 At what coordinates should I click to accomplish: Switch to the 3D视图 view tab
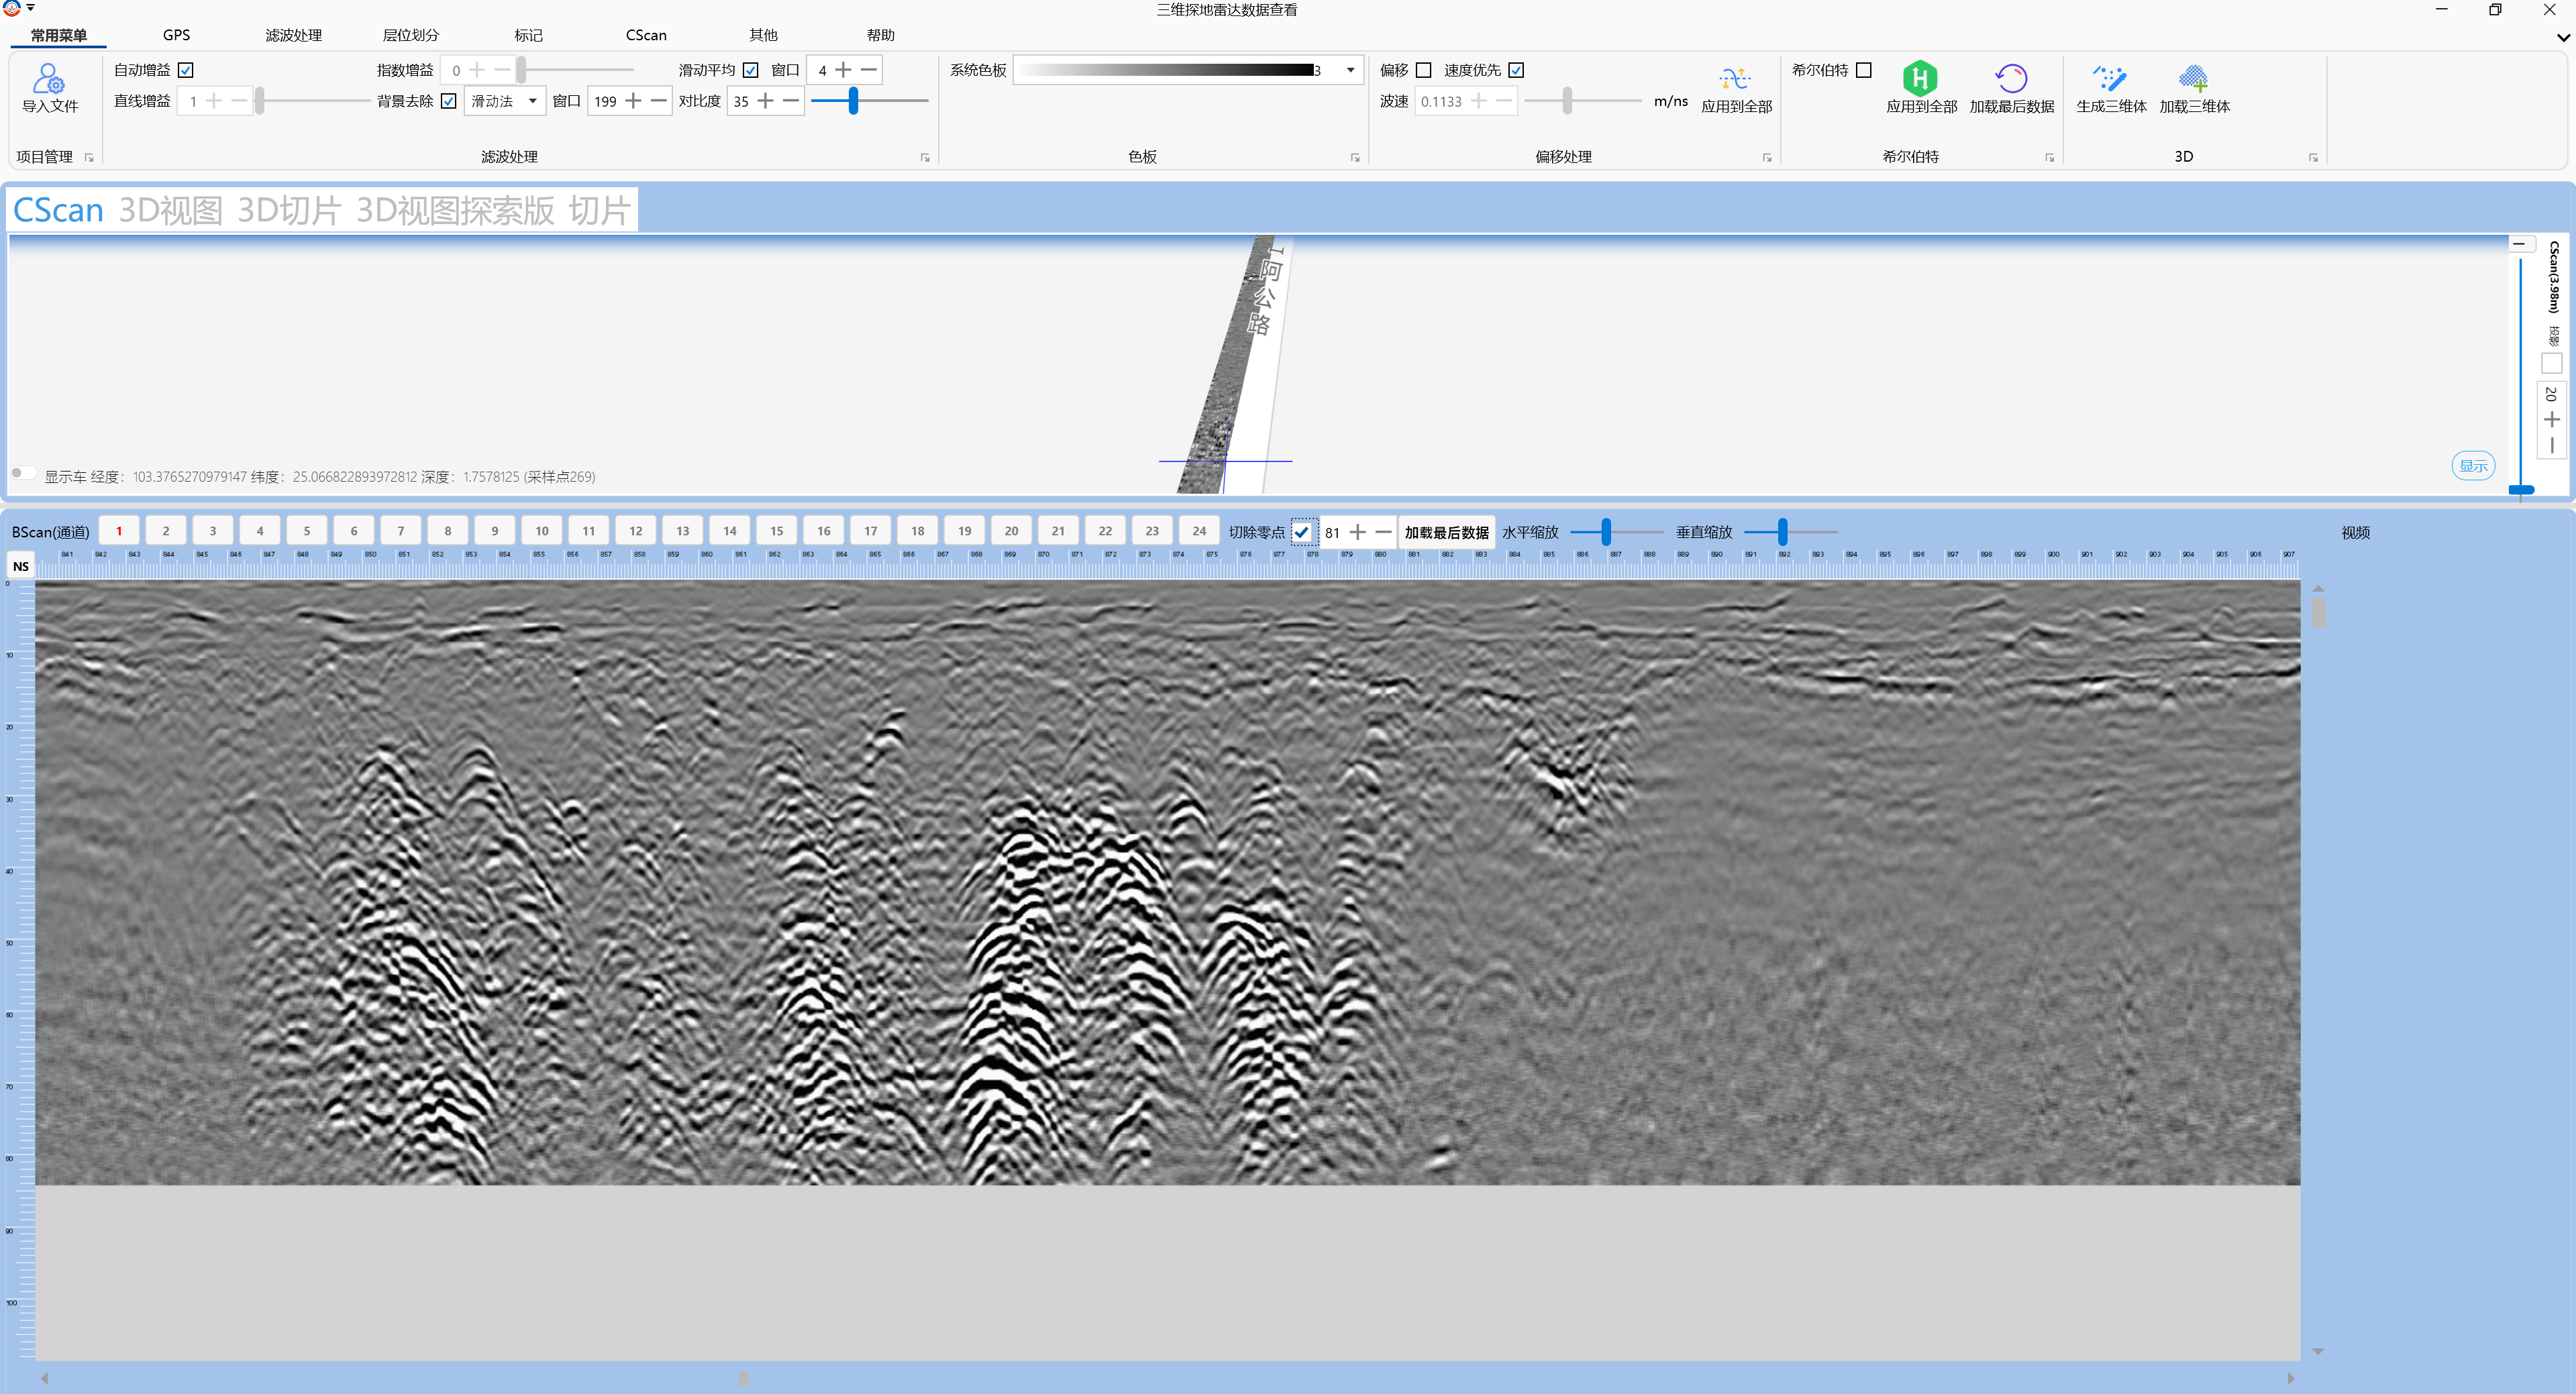[170, 210]
